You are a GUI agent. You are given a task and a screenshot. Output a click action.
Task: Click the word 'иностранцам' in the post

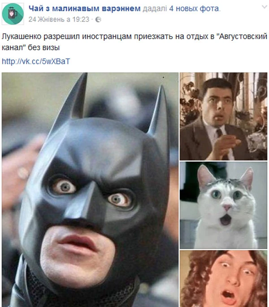click(107, 37)
